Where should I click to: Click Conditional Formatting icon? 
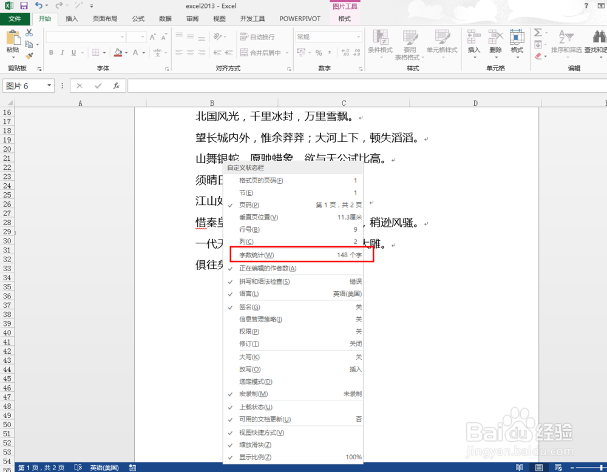380,37
